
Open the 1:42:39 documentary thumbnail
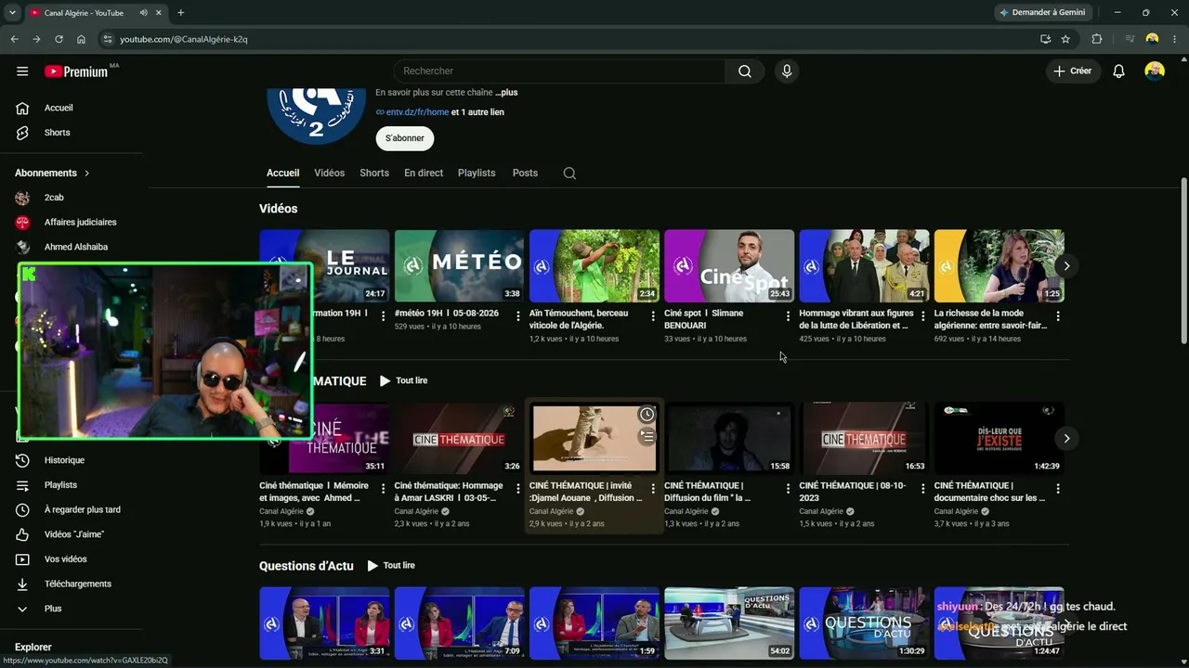[999, 439]
